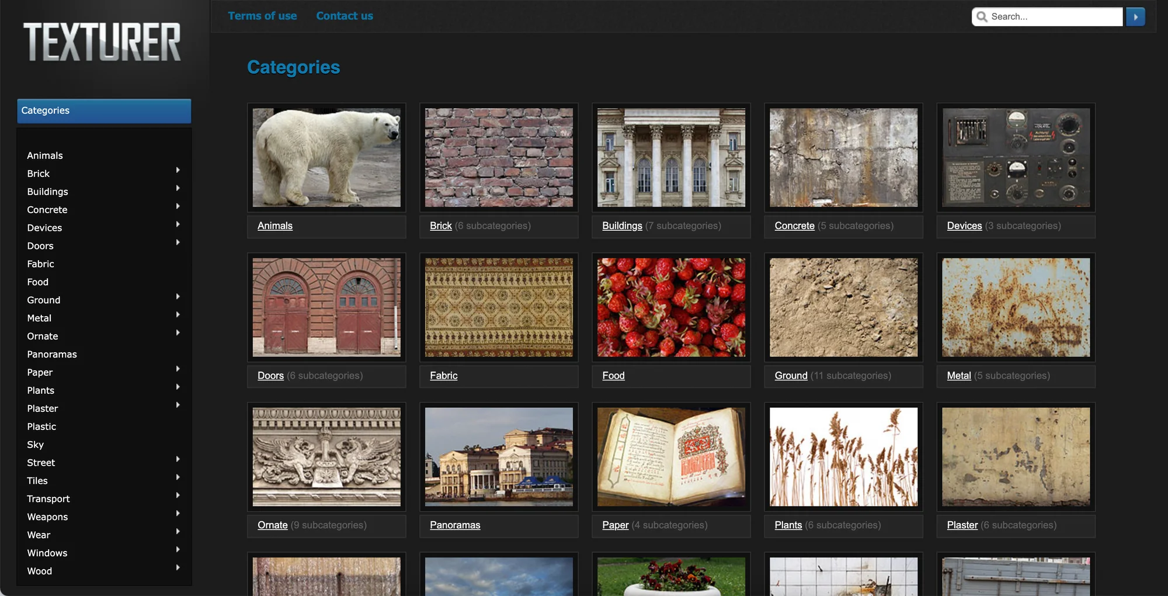This screenshot has height=596, width=1168.
Task: Open the polar bear Animals thumbnail
Action: click(326, 158)
